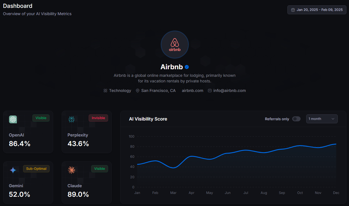Click the Mar label on the chart axis

tap(173, 193)
